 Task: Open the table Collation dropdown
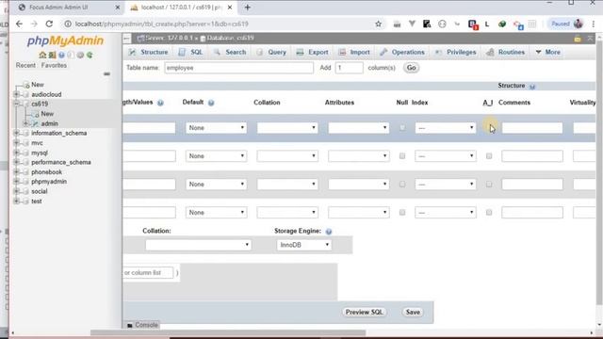[198, 245]
